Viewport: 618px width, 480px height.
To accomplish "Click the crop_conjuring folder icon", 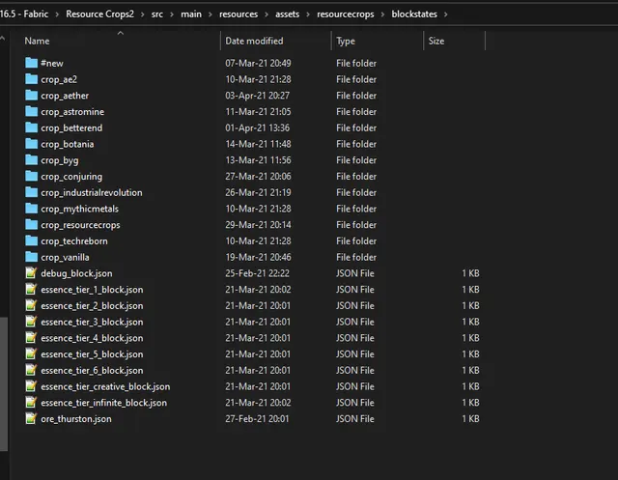I will tap(31, 176).
